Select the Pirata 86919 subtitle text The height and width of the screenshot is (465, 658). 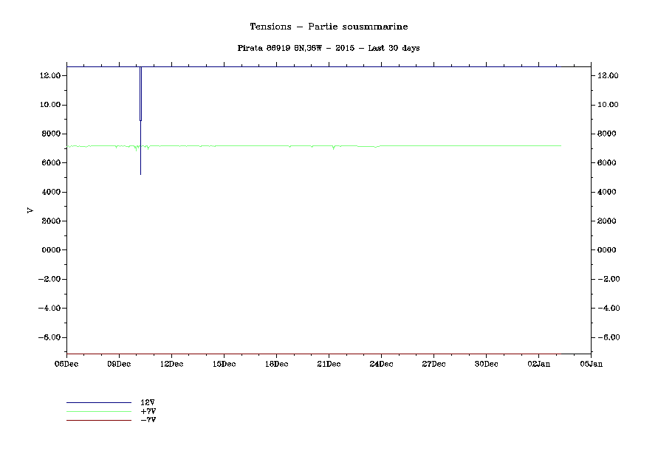tap(329, 48)
